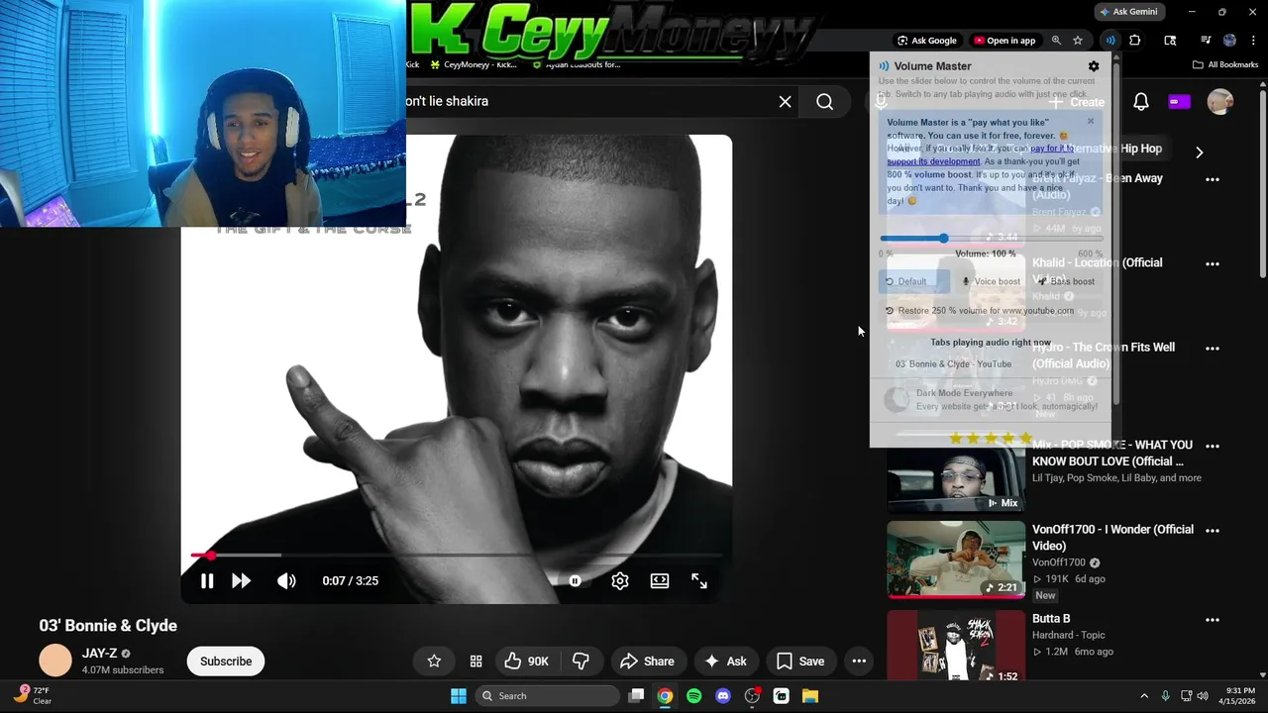Open Chrome media control icon
Screen dimensions: 1268x713
pyautogui.click(x=1206, y=41)
